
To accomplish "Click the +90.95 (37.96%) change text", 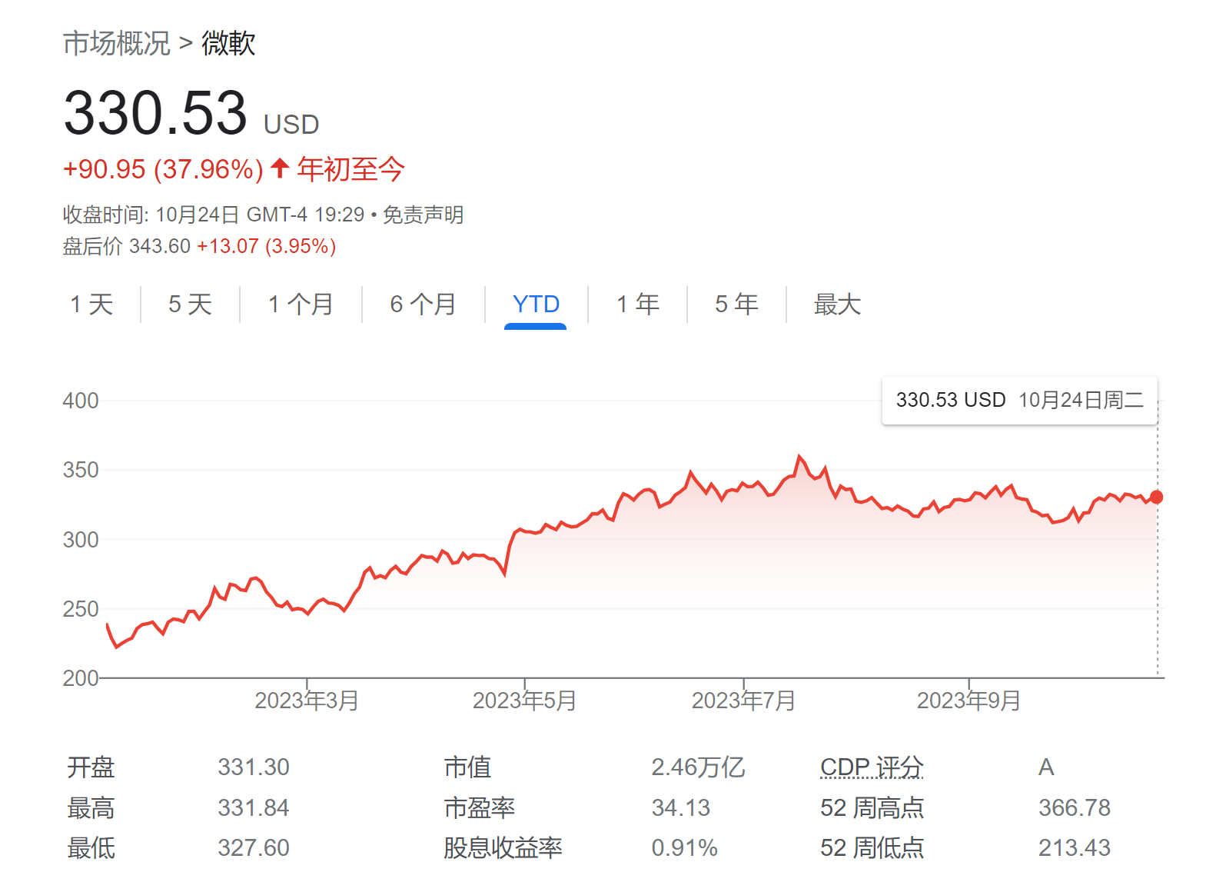I will [163, 169].
